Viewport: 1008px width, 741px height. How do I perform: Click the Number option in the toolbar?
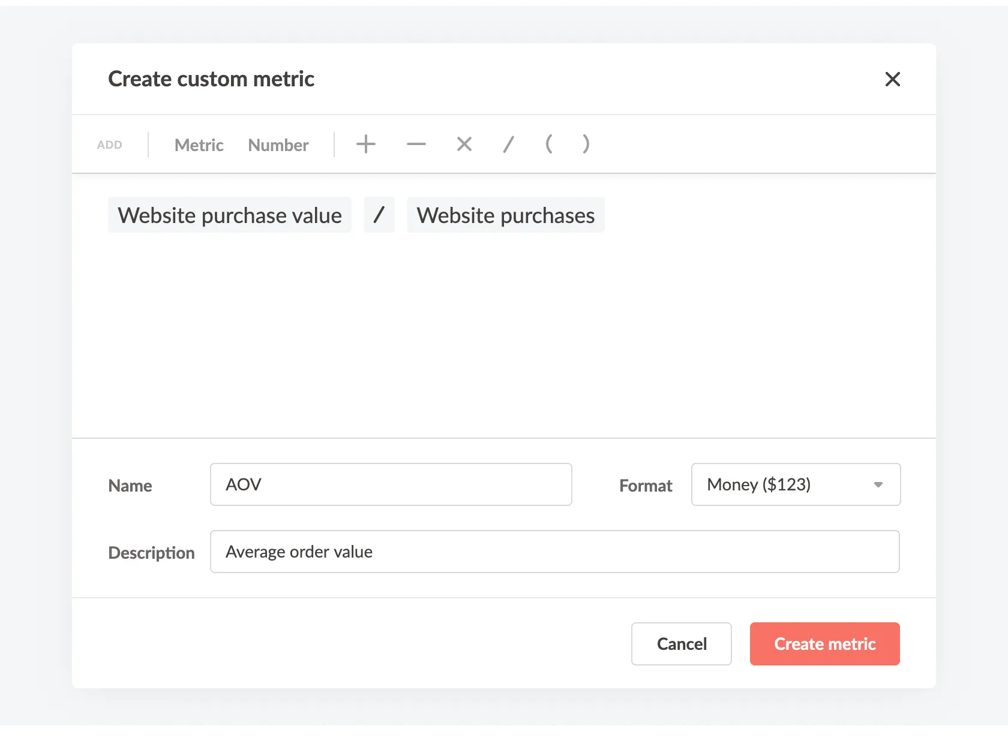tap(278, 144)
